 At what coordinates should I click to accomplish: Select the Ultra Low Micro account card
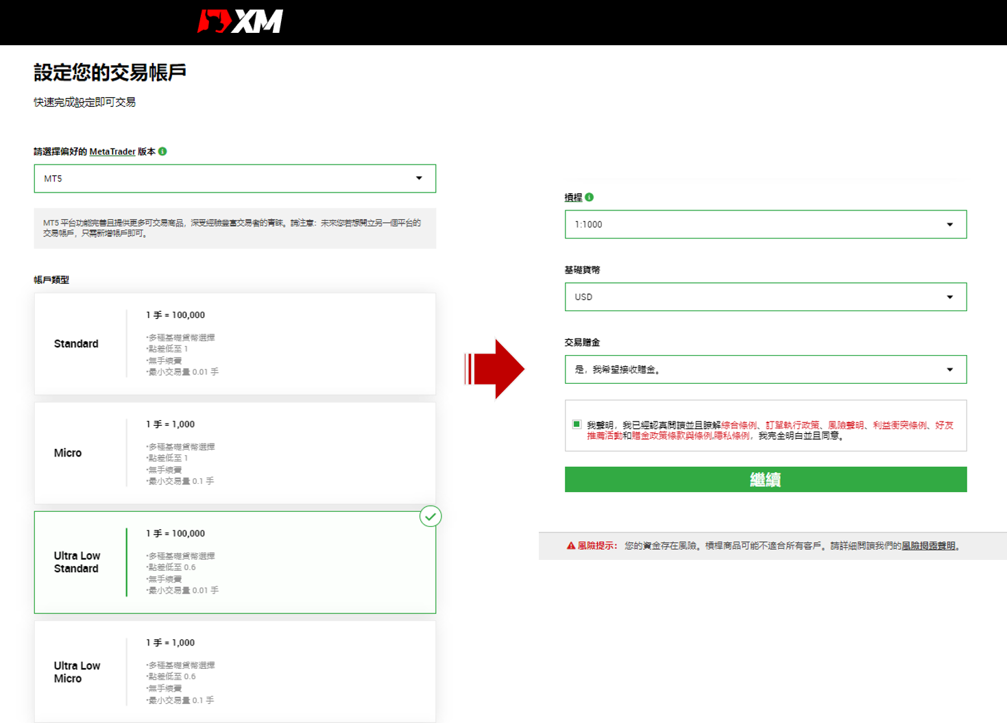coord(235,672)
